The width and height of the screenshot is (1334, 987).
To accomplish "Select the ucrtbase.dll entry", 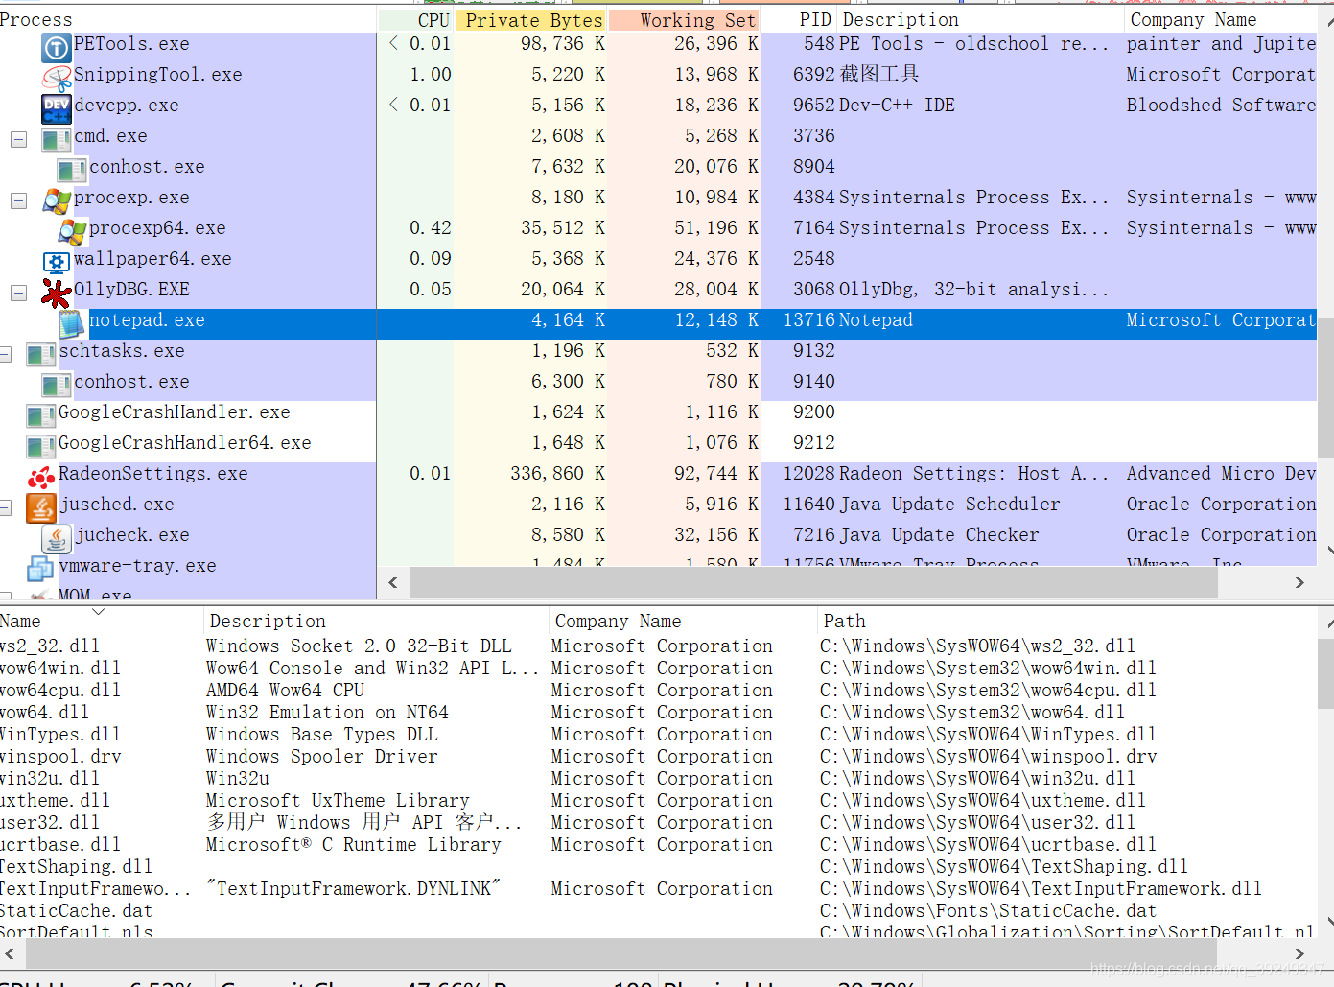I will click(60, 844).
